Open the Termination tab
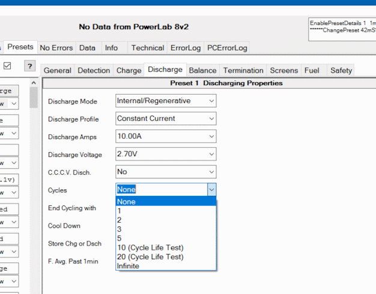 pos(243,70)
